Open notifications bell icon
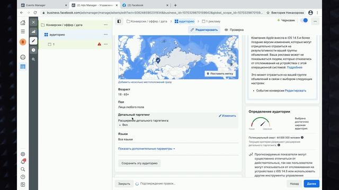 23,161
